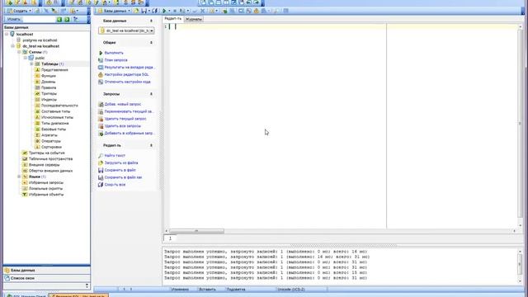Collapse the Редакт-ль panel section

151,145
